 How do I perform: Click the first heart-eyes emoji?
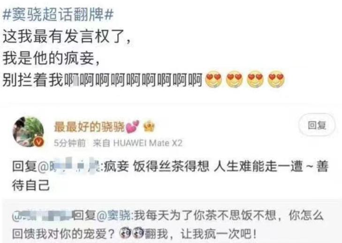click(x=213, y=79)
